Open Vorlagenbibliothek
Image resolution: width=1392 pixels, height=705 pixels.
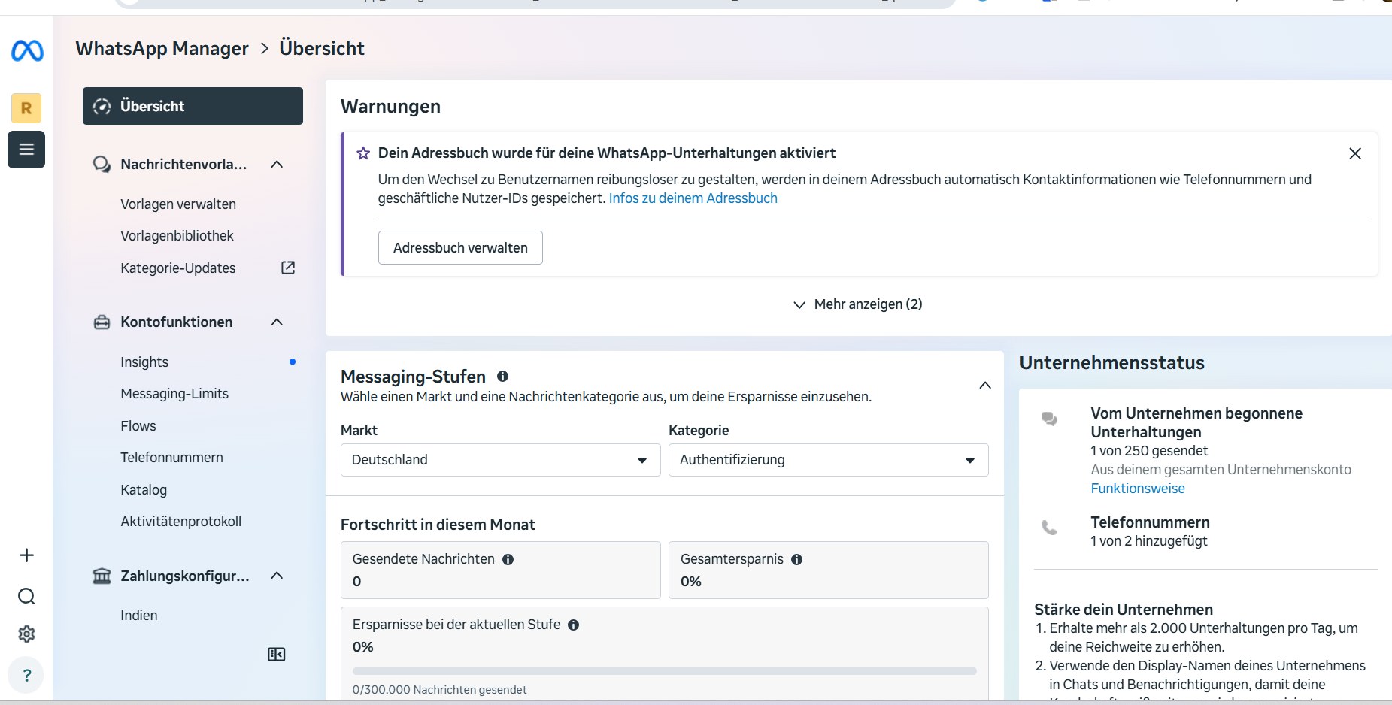pos(177,236)
